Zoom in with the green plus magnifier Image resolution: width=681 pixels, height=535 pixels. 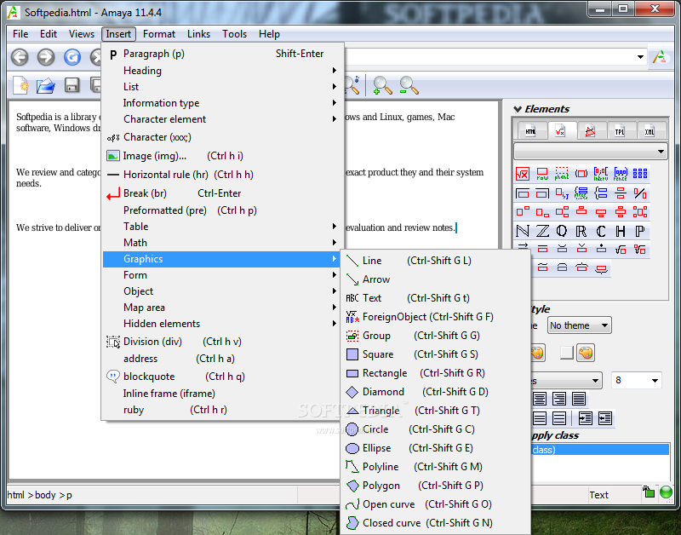click(x=381, y=85)
